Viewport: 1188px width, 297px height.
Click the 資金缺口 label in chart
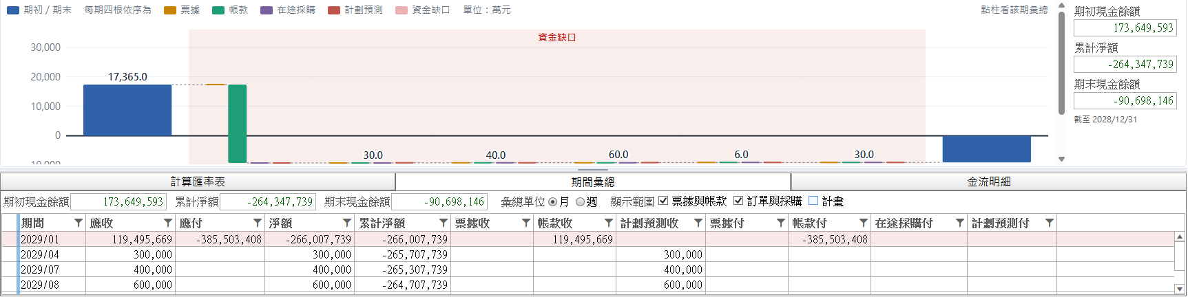pyautogui.click(x=556, y=37)
